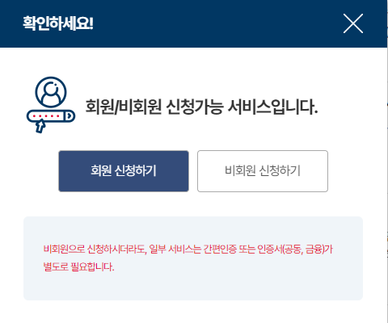Screen dimensions: 388x323
Task: Click the chevron at the password bar's end
Action: [70, 116]
